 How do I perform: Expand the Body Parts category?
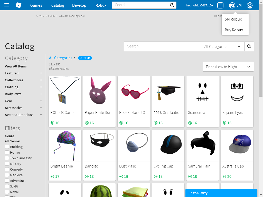(41, 94)
